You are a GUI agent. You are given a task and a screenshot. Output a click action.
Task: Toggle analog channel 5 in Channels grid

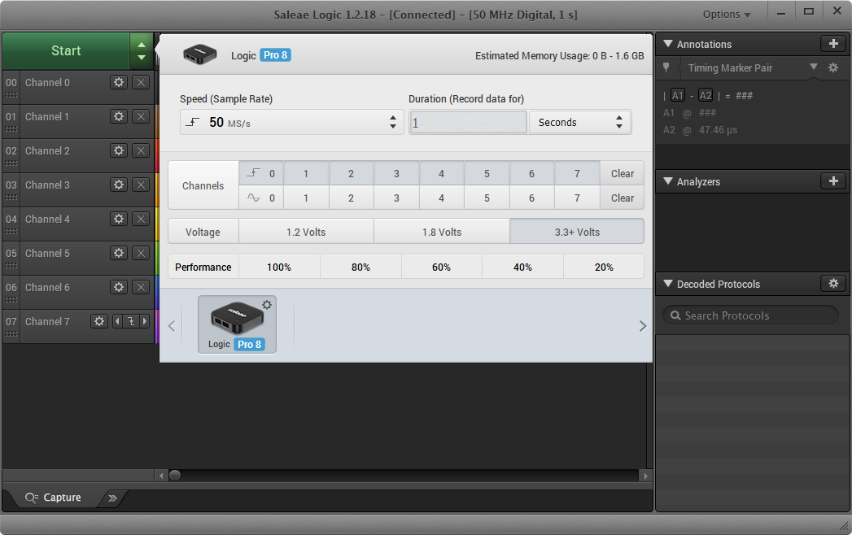click(x=487, y=198)
